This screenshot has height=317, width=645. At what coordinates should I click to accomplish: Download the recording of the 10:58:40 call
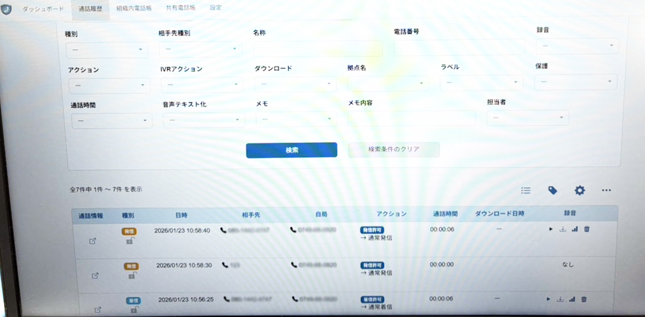pyautogui.click(x=562, y=230)
